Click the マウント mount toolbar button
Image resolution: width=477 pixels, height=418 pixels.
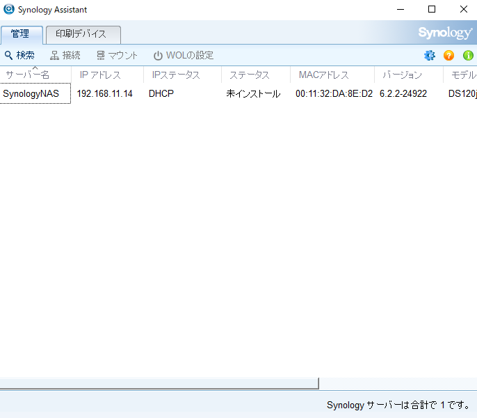117,55
